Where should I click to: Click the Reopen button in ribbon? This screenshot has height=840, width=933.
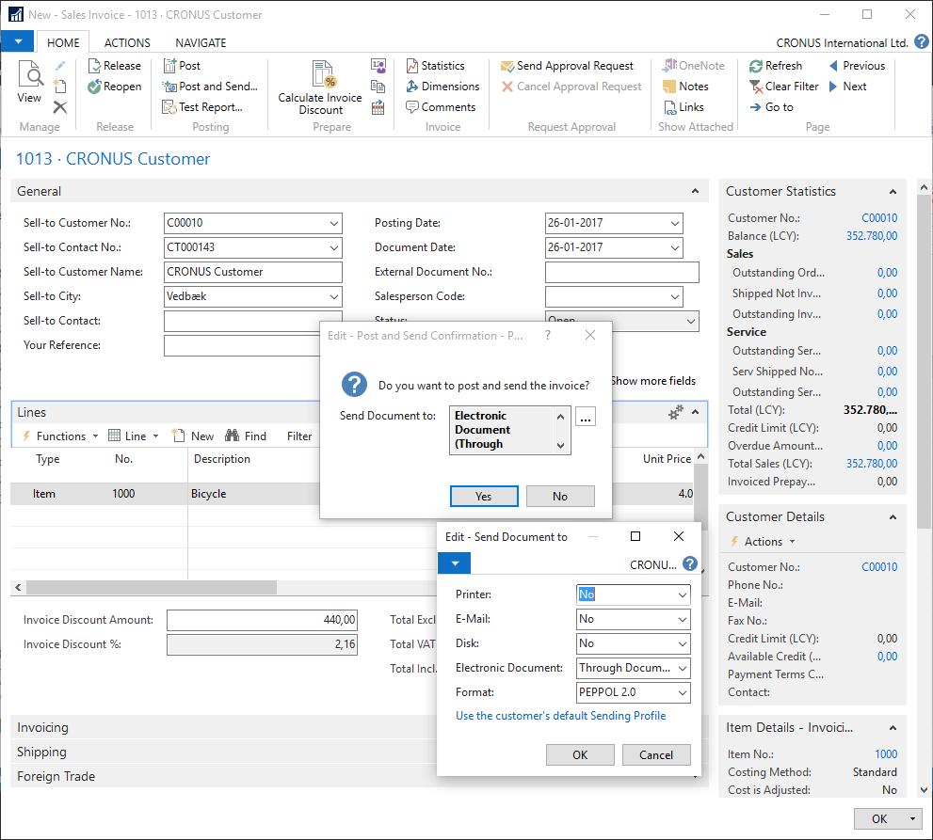(x=114, y=87)
